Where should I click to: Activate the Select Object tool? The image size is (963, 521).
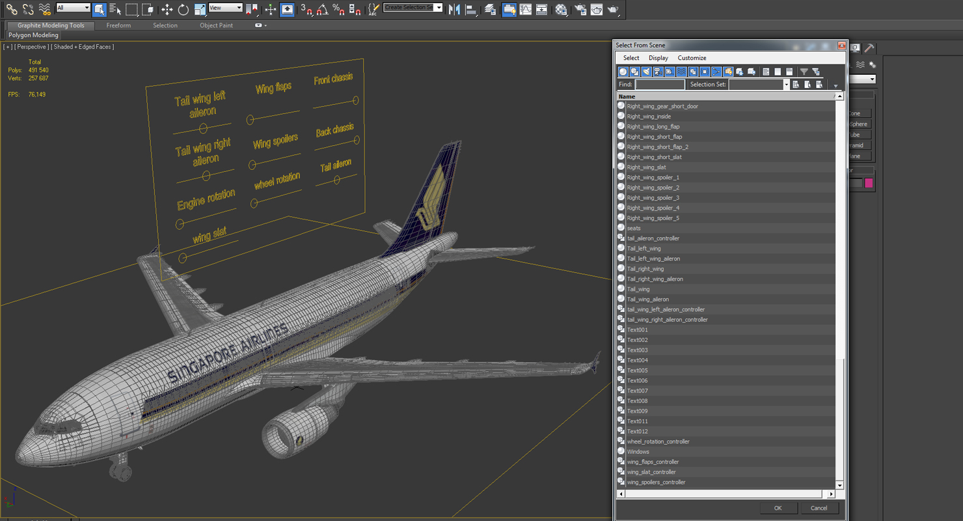(99, 9)
